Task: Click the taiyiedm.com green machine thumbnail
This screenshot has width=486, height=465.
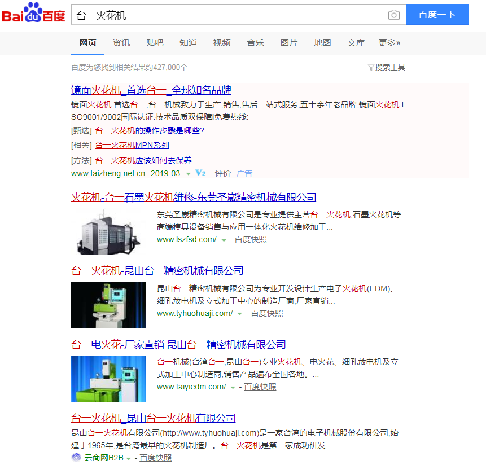Action: 108,379
